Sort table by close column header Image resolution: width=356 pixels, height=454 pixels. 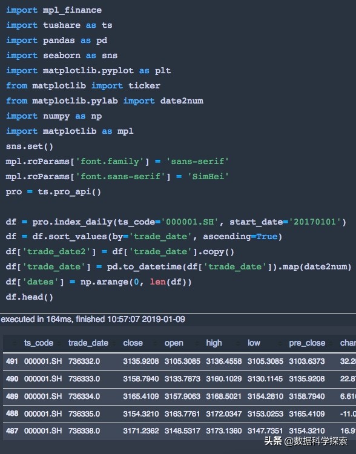133,343
